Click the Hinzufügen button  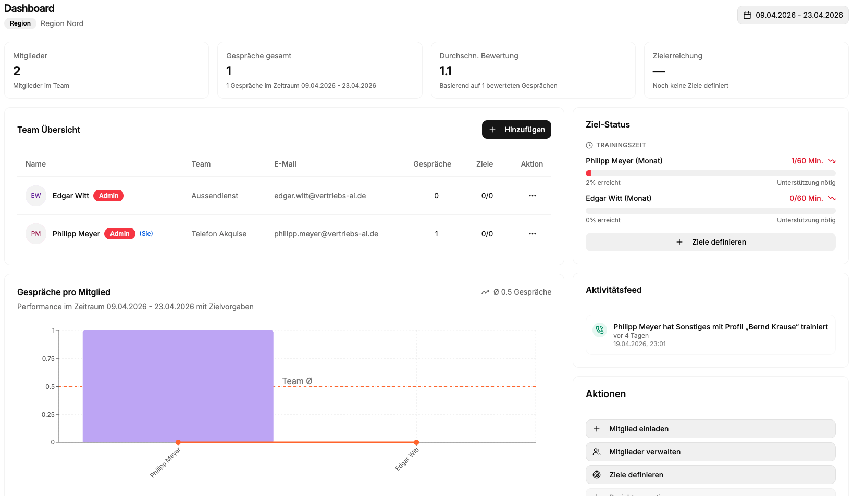click(x=516, y=130)
